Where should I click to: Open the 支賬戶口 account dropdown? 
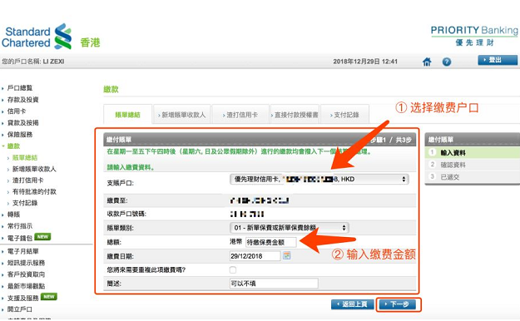[x=319, y=180]
